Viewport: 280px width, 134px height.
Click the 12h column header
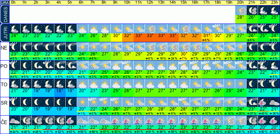pos(150,3)
